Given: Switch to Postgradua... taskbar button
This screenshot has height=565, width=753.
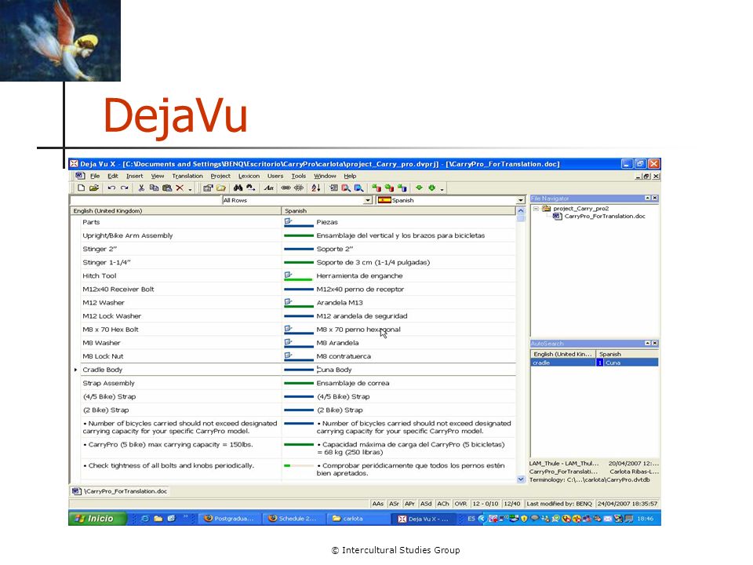Looking at the screenshot, I should tap(230, 519).
